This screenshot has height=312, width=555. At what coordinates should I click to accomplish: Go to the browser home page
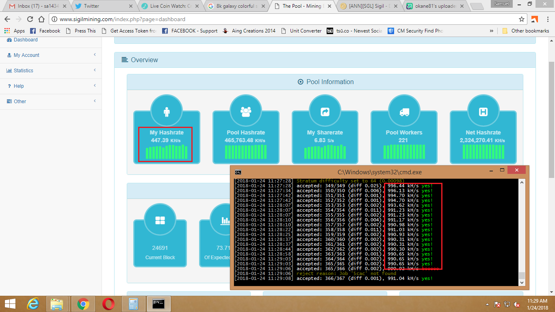(x=41, y=19)
